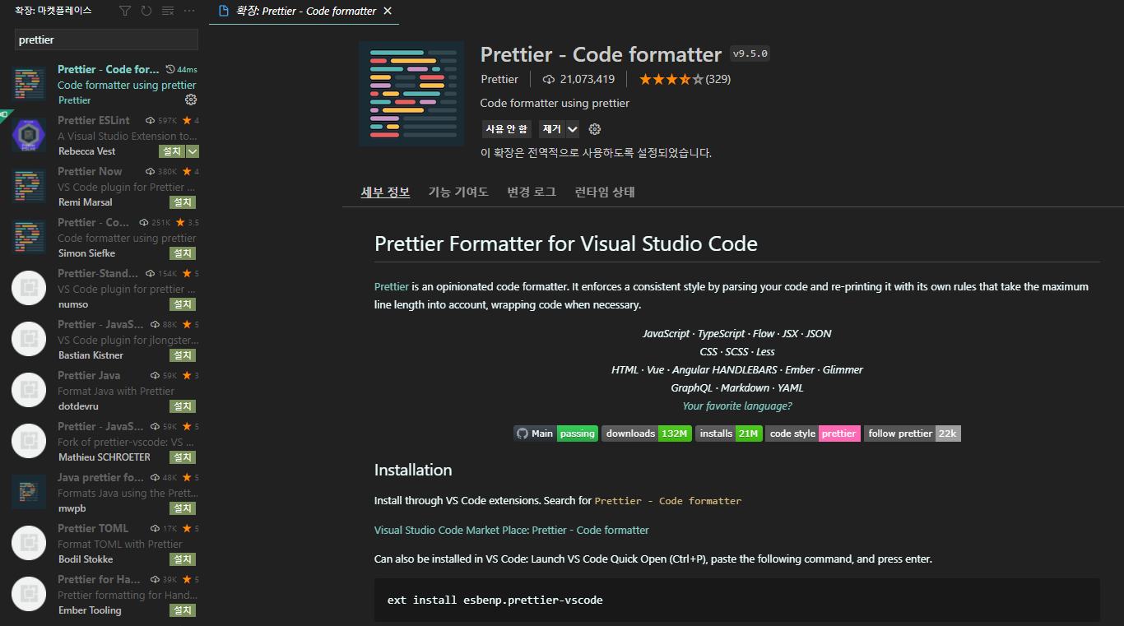Install Bastian Kistner's Prettier extension
The height and width of the screenshot is (626, 1124).
click(183, 355)
